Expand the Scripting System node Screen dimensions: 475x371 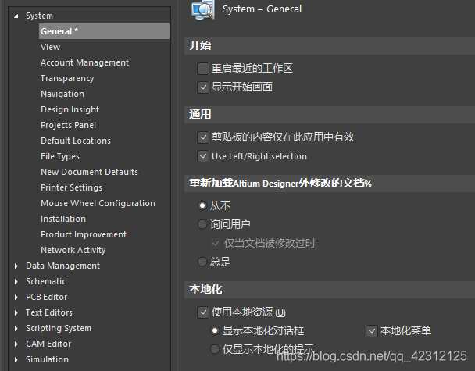pyautogui.click(x=16, y=328)
